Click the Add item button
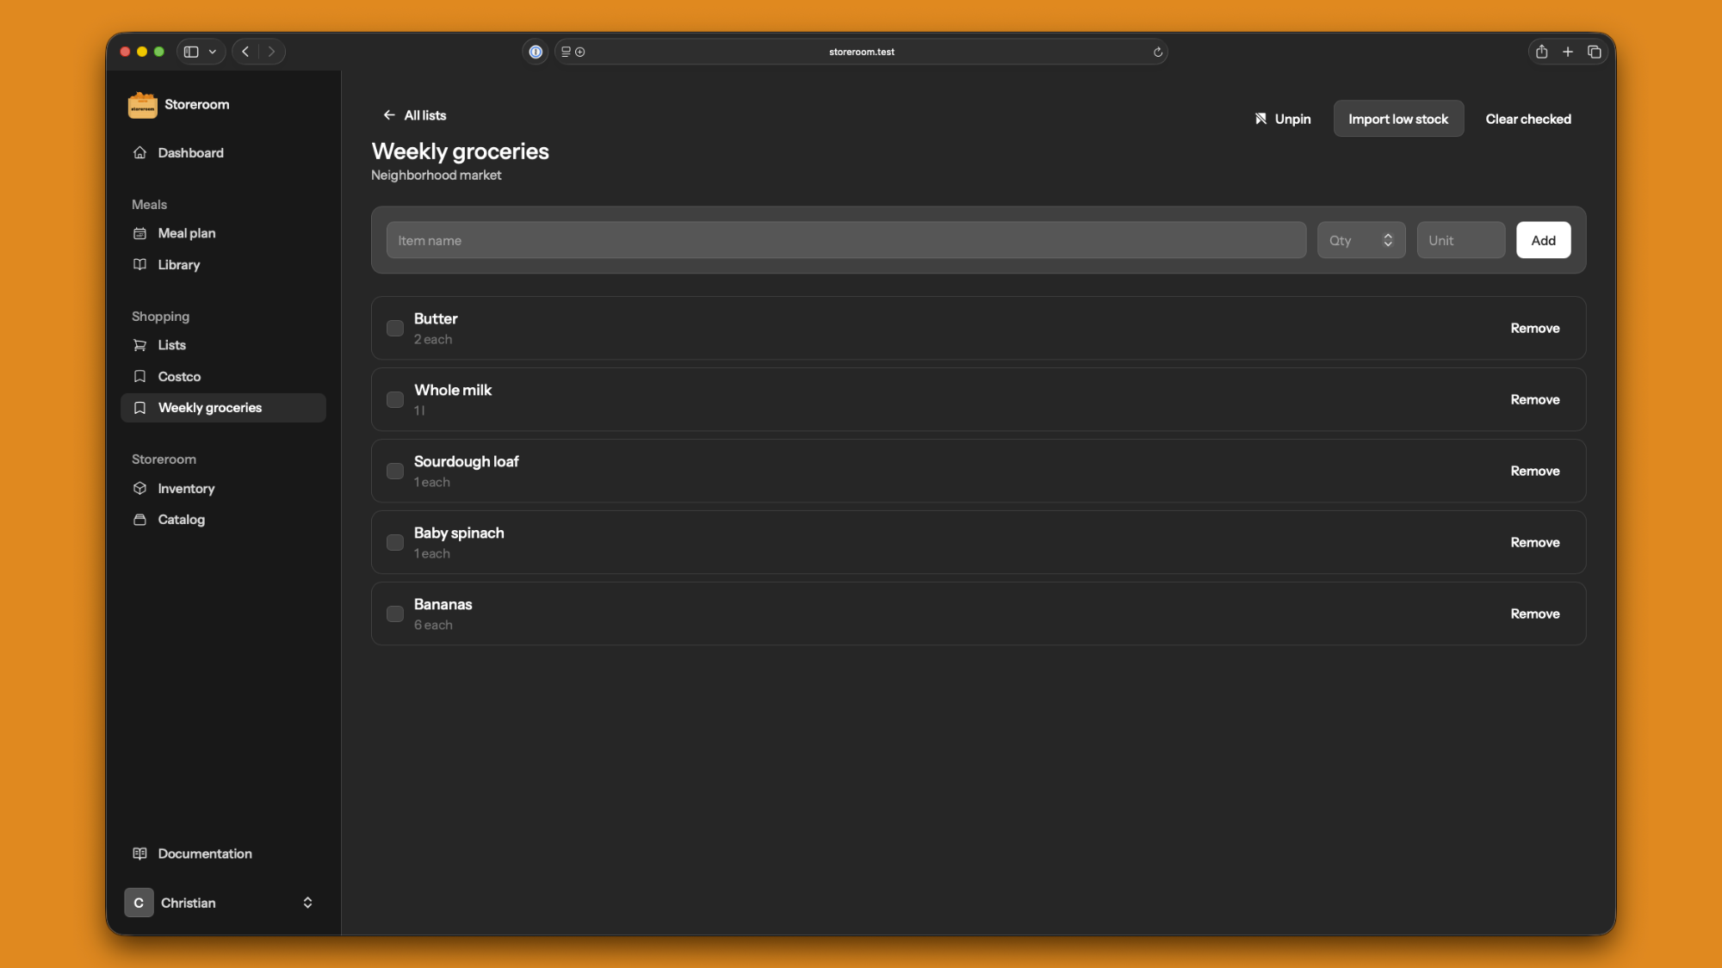1722x968 pixels. pos(1543,240)
